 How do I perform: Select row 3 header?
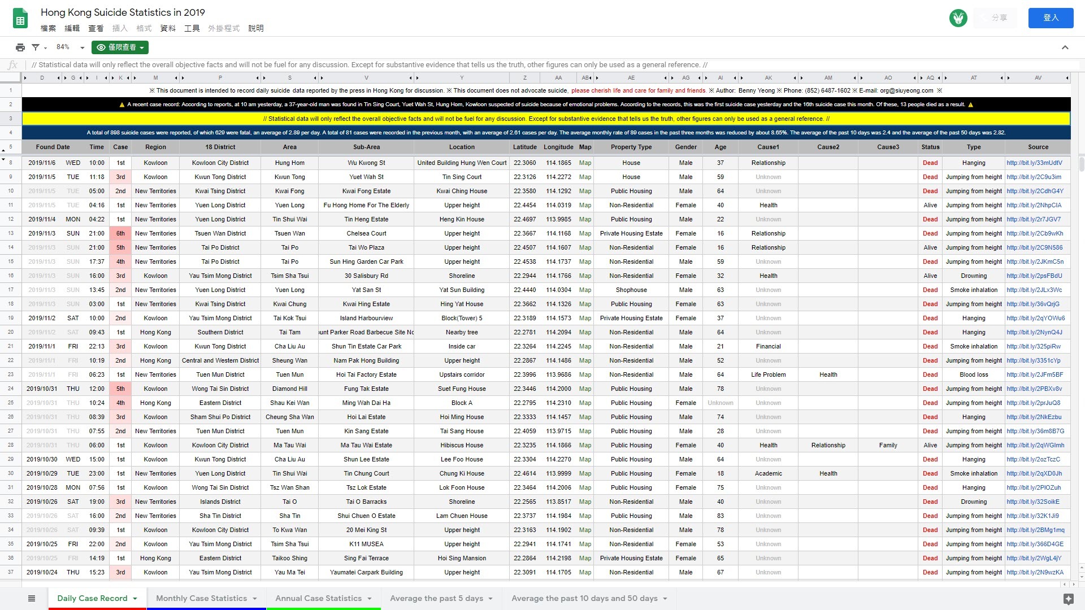tap(11, 119)
